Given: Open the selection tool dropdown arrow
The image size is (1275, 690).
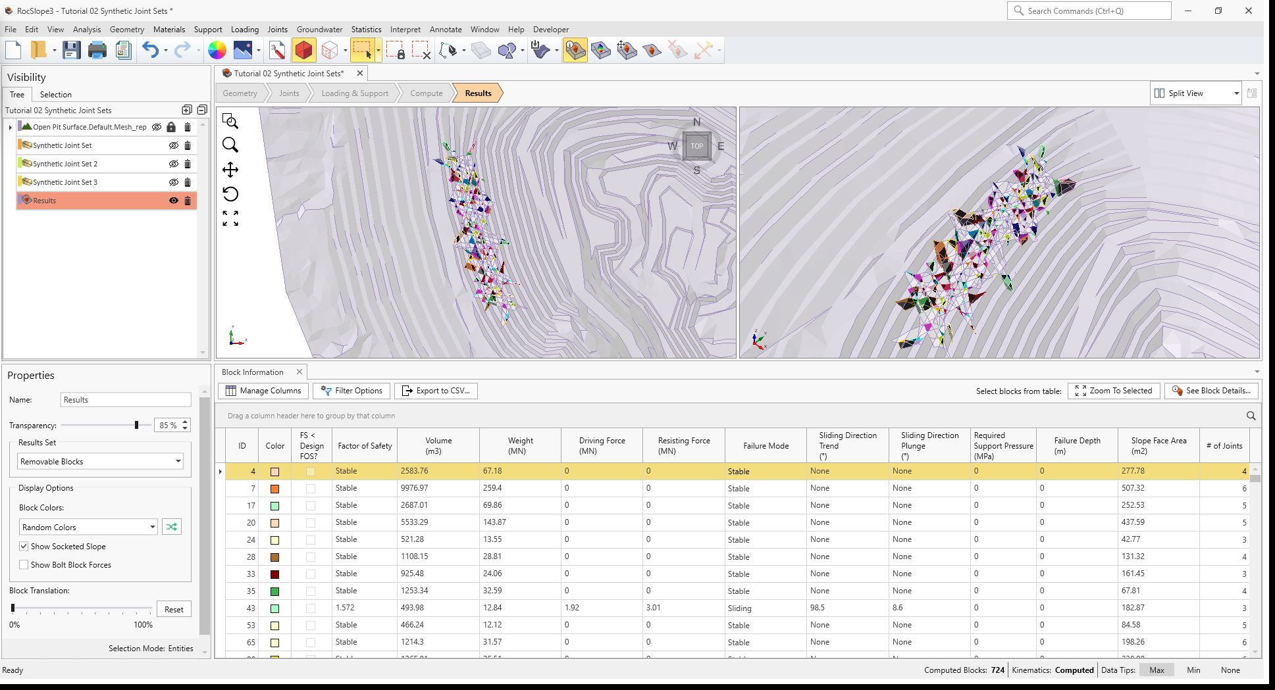Looking at the screenshot, I should click(x=378, y=51).
